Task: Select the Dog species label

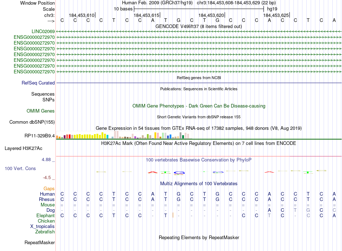Action: coord(51,210)
